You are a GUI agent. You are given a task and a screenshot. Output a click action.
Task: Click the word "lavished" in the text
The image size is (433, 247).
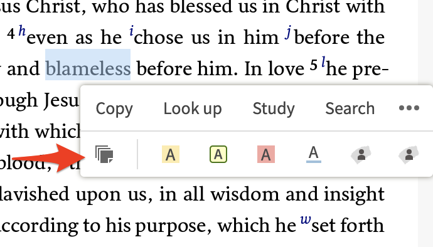[x=35, y=194]
